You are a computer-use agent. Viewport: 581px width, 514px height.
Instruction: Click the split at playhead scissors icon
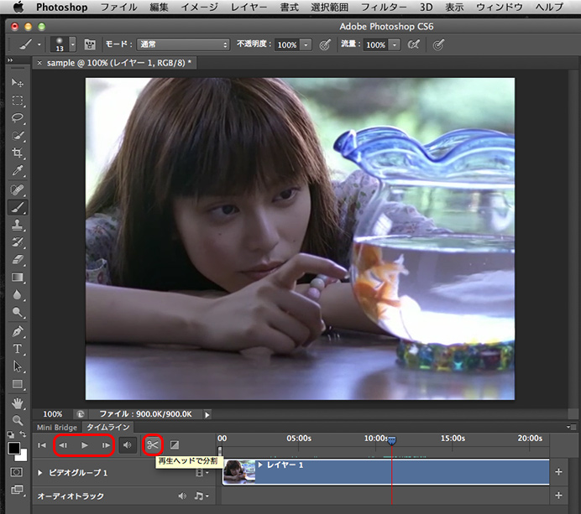click(x=153, y=444)
